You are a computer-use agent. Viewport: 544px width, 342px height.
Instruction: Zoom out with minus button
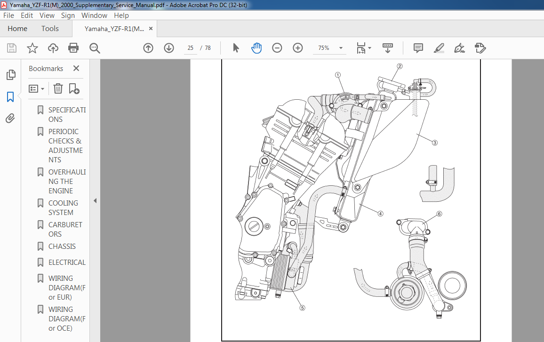click(x=277, y=48)
